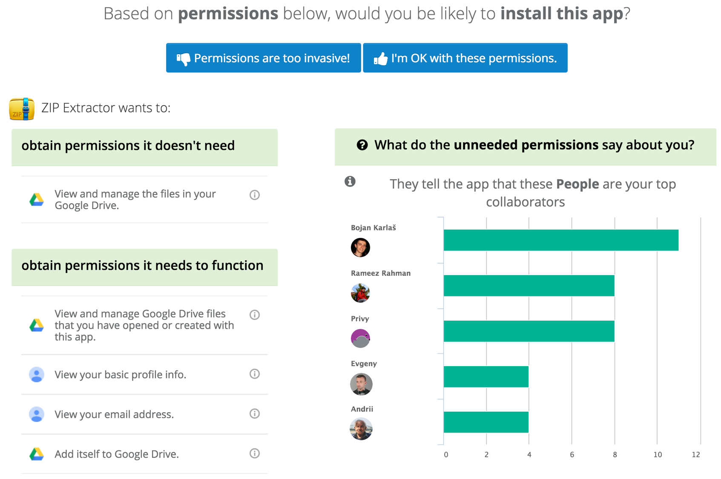The height and width of the screenshot is (479, 721).
Task: Click the Privy avatar image
Action: pos(360,338)
